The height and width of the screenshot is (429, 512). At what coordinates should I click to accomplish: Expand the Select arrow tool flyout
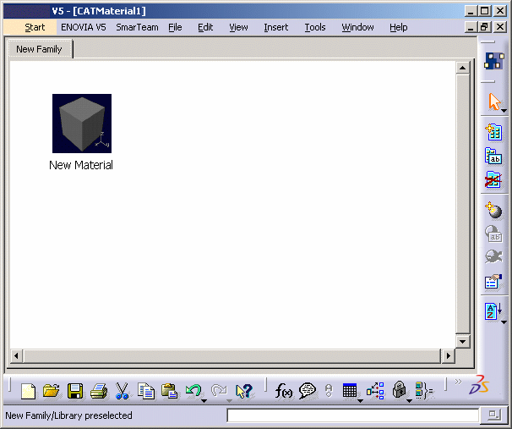(x=504, y=110)
